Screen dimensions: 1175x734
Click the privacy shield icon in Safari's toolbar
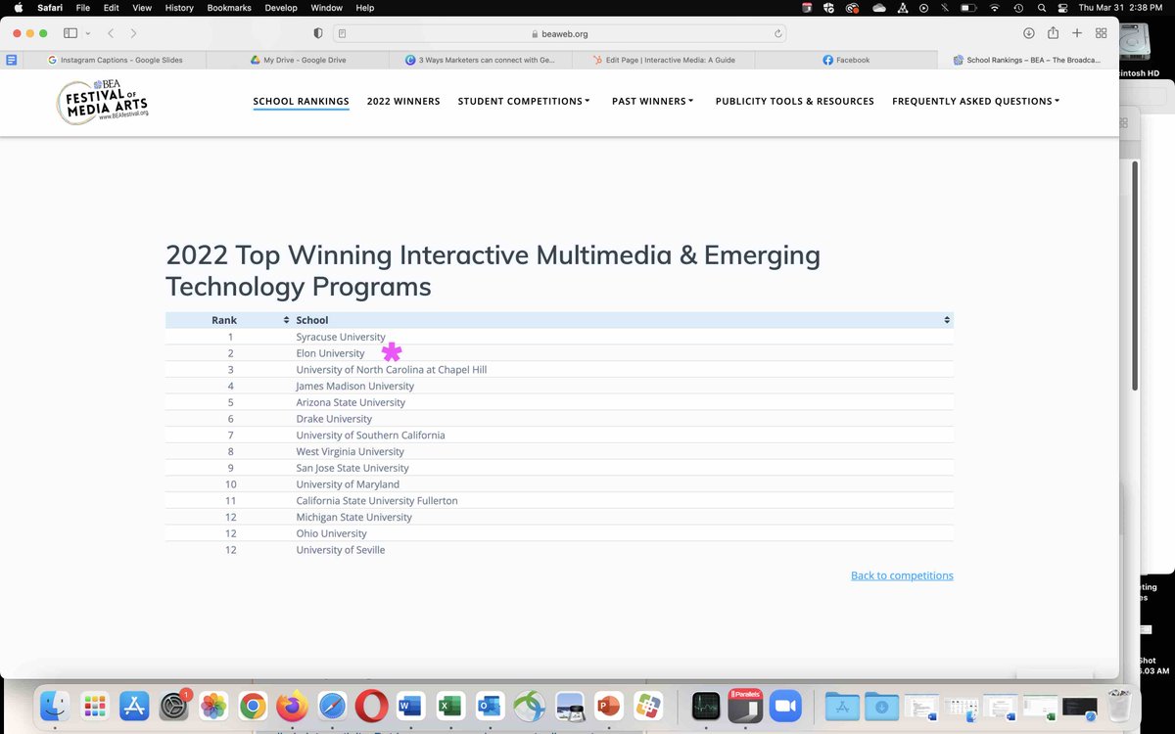pyautogui.click(x=318, y=33)
